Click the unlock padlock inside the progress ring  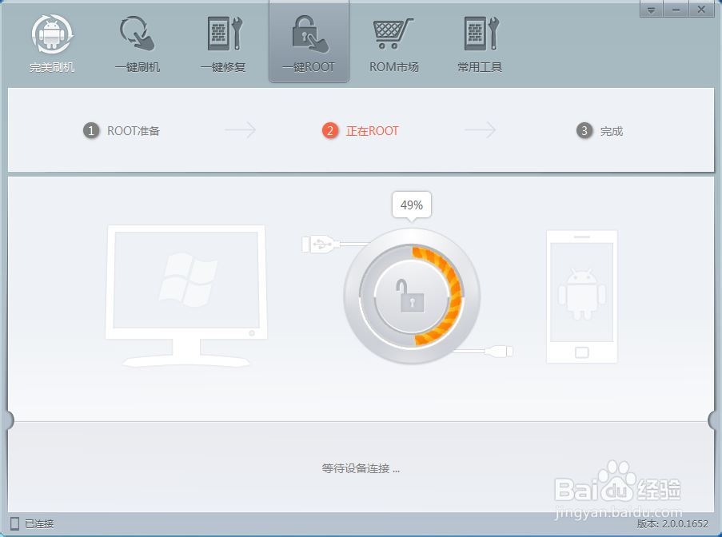pyautogui.click(x=412, y=297)
